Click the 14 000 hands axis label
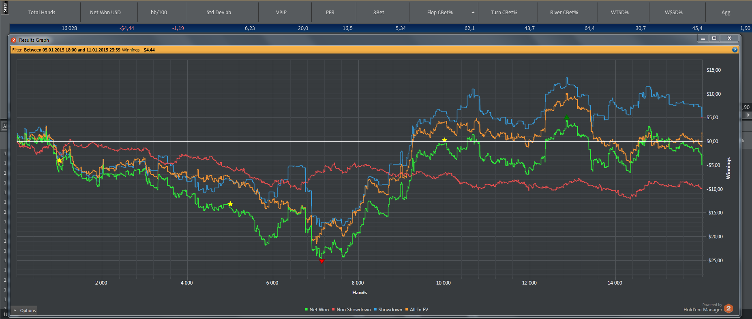The width and height of the screenshot is (752, 319). point(615,283)
